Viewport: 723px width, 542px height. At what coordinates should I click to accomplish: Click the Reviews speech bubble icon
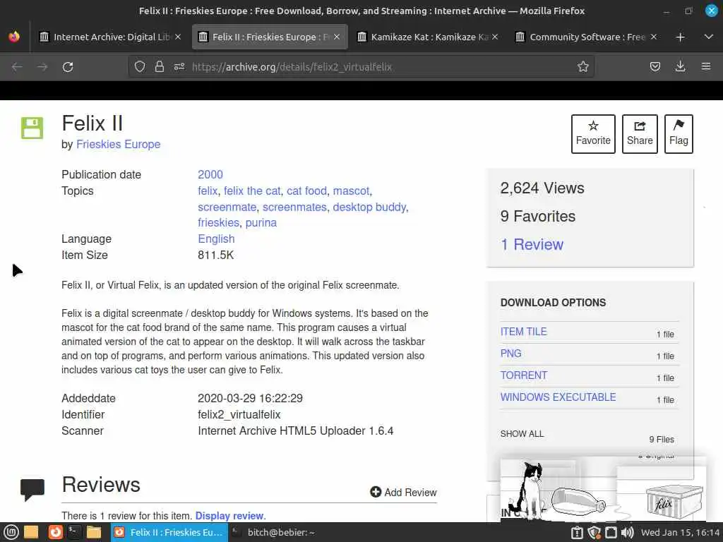32,490
